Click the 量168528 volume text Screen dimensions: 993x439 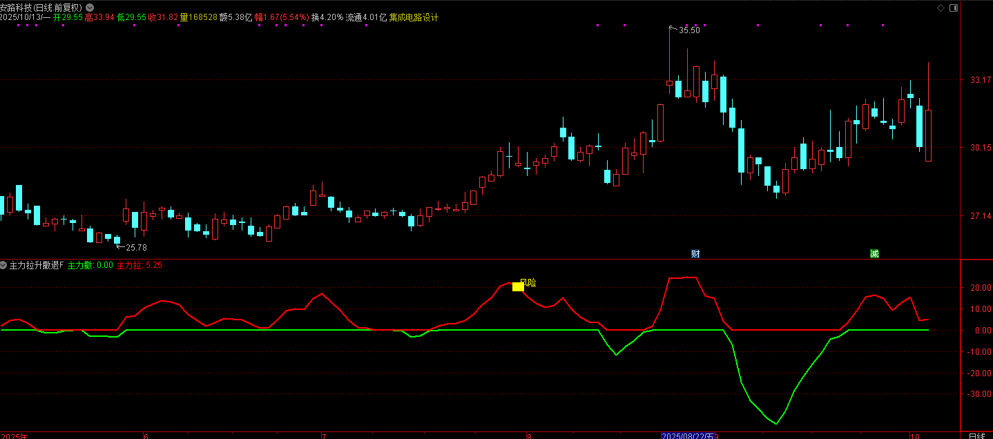198,17
